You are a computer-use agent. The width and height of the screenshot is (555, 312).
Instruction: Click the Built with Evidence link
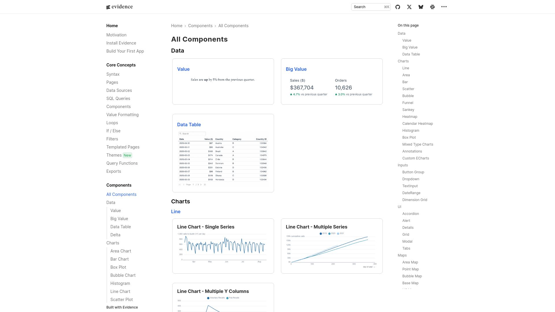122,307
